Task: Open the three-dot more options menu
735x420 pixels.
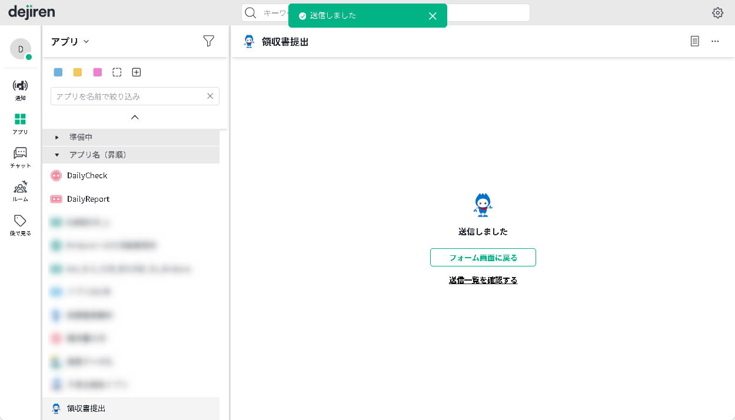Action: click(715, 41)
